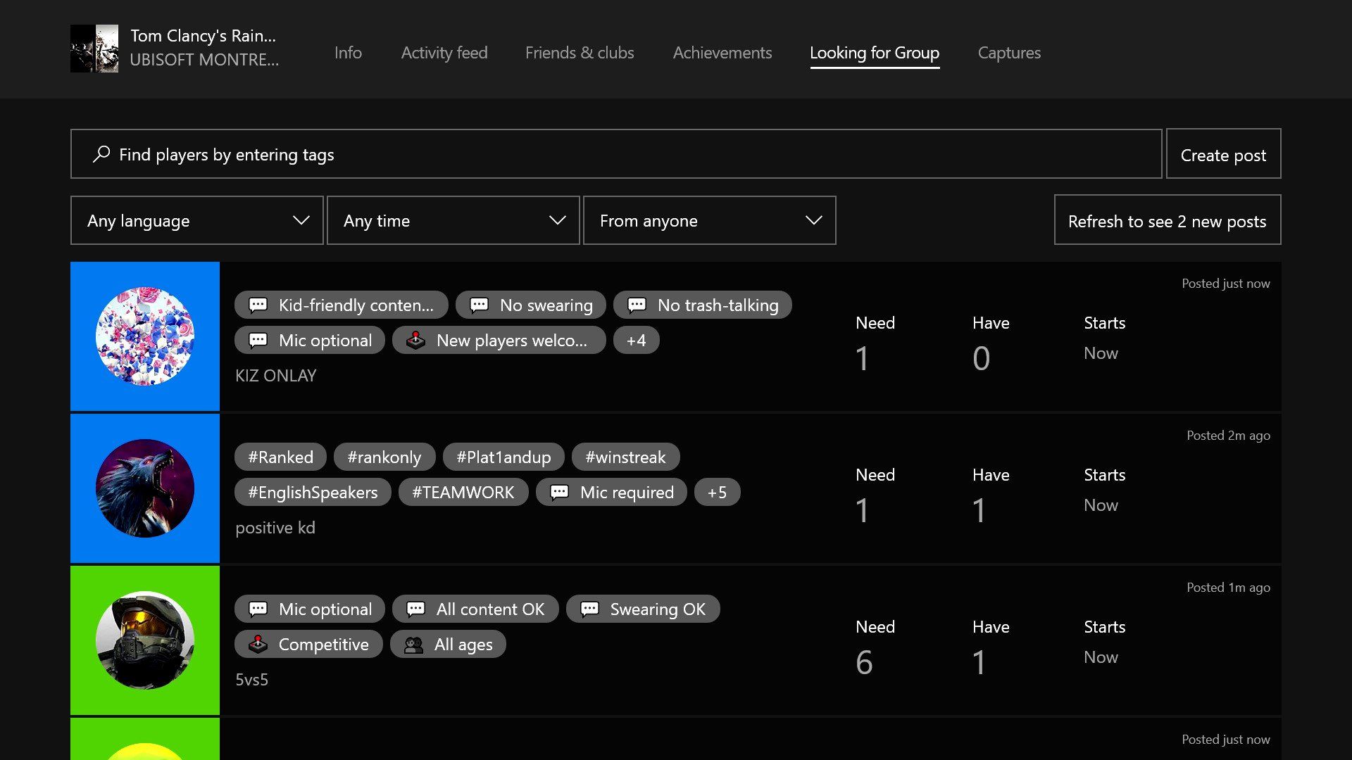Open the candy-pattern avatar on first post

point(145,336)
